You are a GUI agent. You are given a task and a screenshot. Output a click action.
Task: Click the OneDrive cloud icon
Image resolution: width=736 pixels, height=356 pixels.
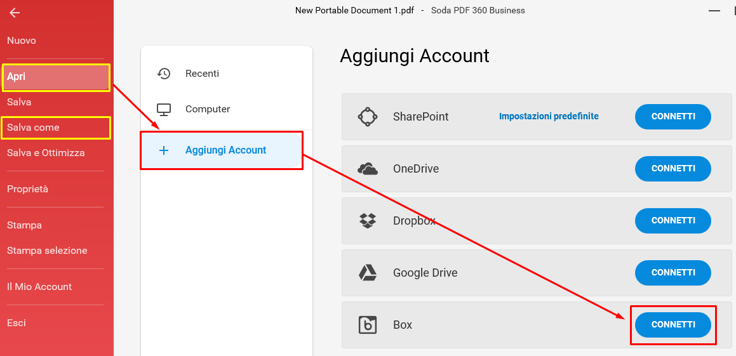[x=368, y=169]
